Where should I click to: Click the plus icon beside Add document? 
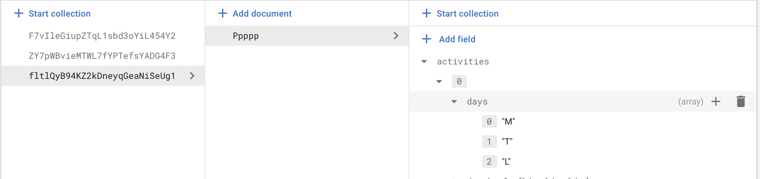tap(222, 13)
